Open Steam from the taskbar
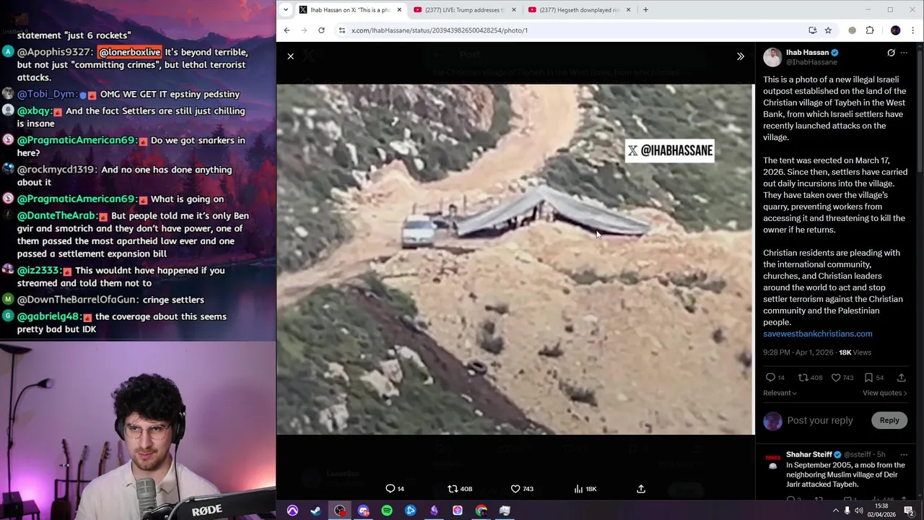 point(315,511)
